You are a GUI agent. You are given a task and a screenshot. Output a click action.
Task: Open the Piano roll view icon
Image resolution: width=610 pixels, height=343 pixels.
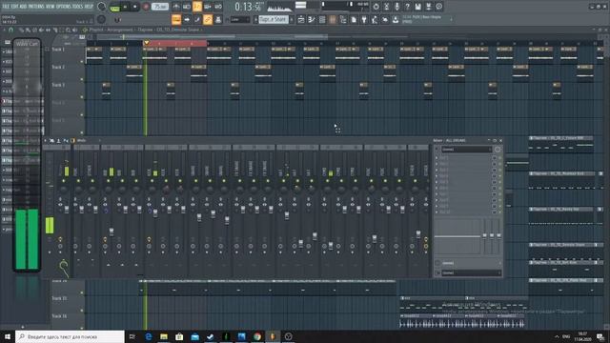point(312,19)
